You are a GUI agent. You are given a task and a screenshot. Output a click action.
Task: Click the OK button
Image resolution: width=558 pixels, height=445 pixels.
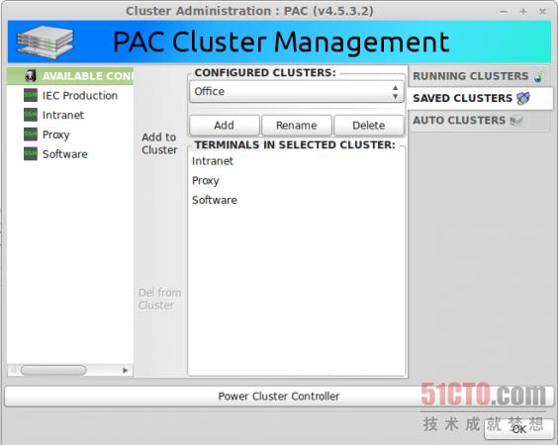(518, 429)
